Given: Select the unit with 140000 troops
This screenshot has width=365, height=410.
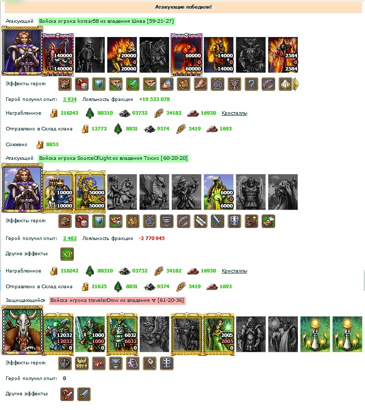Looking at the screenshot, I should pos(58,55).
